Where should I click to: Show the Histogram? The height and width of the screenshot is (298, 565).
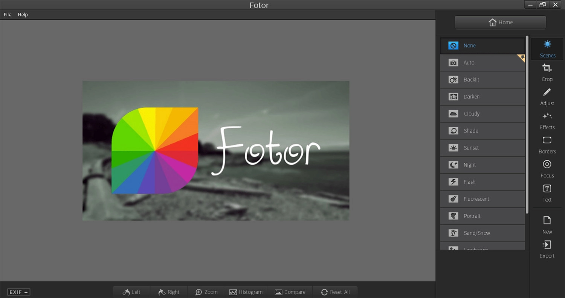pos(246,292)
